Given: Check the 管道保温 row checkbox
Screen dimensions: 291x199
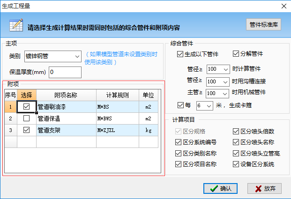Looking at the screenshot, I should click(x=27, y=118).
